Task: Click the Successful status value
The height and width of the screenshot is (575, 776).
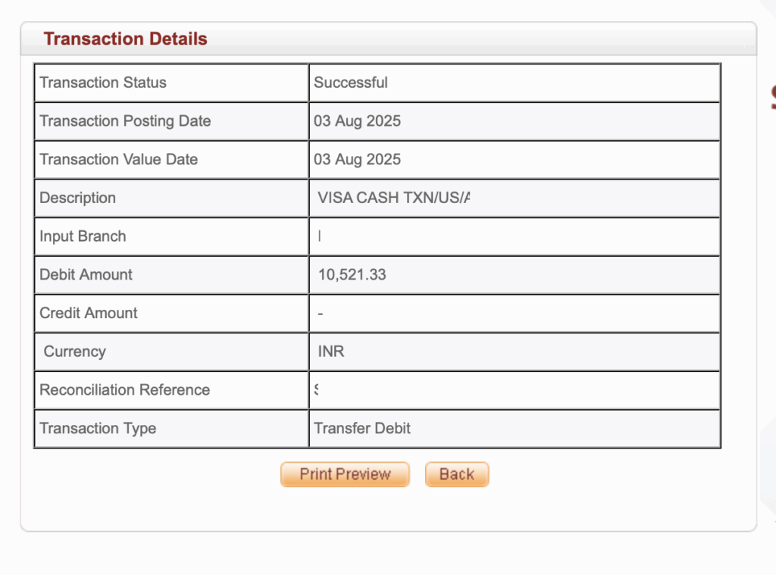Action: pos(351,83)
